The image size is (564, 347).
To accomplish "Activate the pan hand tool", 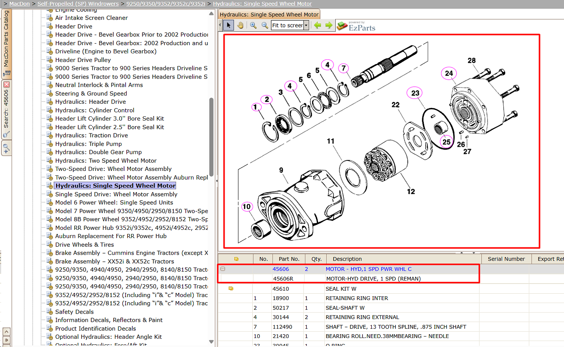I will coord(240,25).
